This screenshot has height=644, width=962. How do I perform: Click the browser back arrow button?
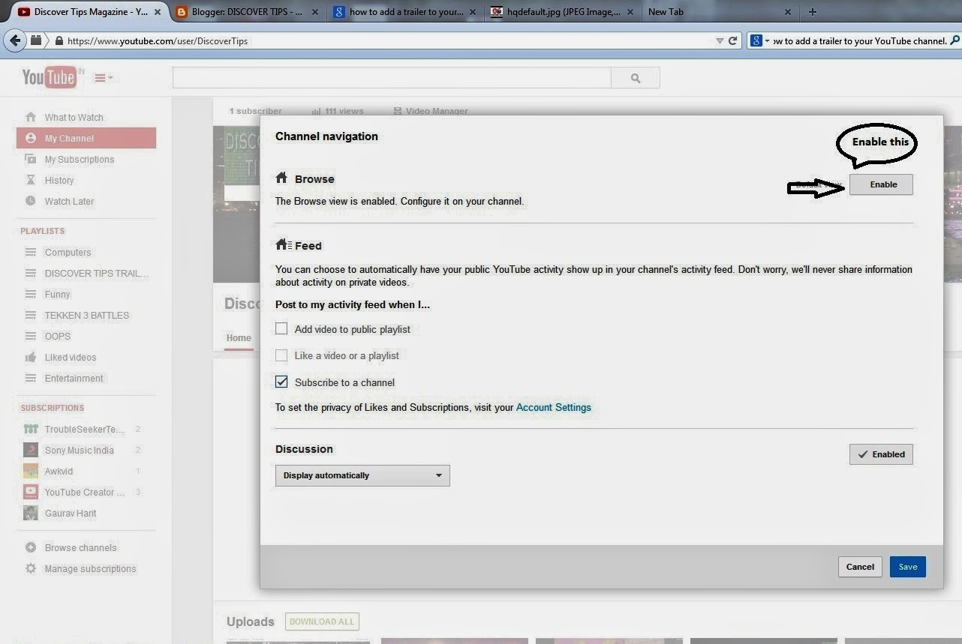(14, 40)
